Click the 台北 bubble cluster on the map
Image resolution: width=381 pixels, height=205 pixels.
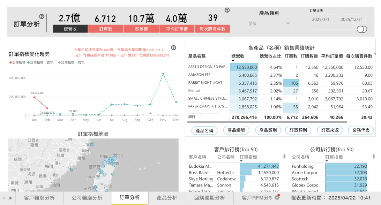point(111,160)
